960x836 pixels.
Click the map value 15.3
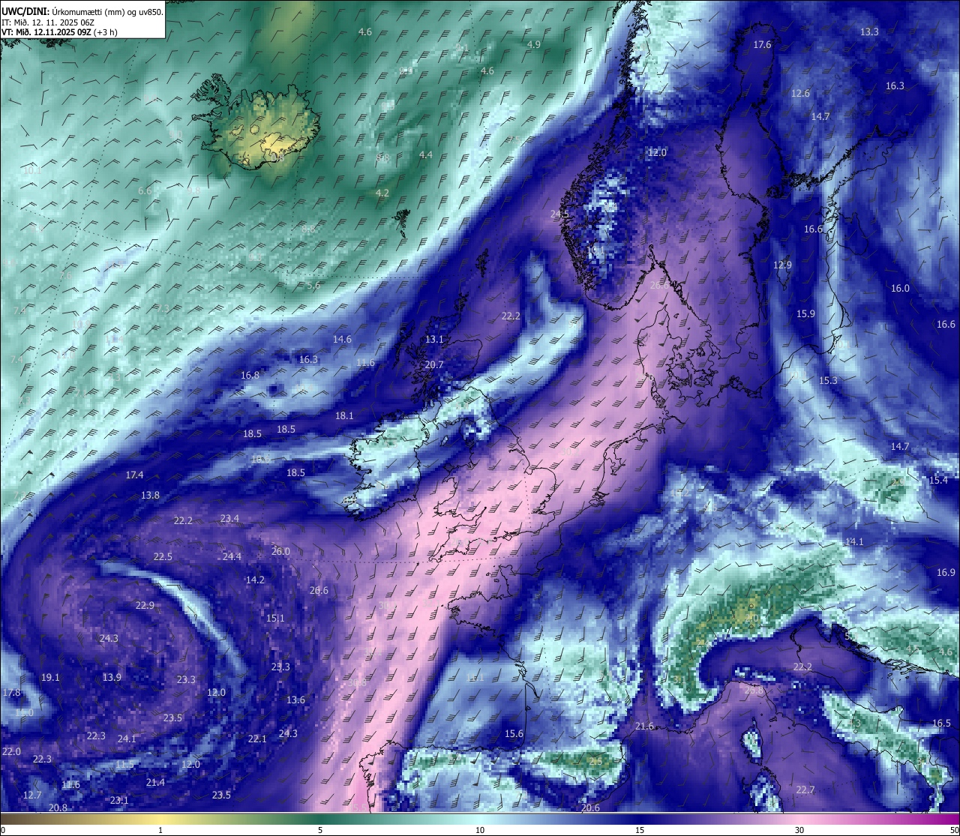(x=828, y=380)
